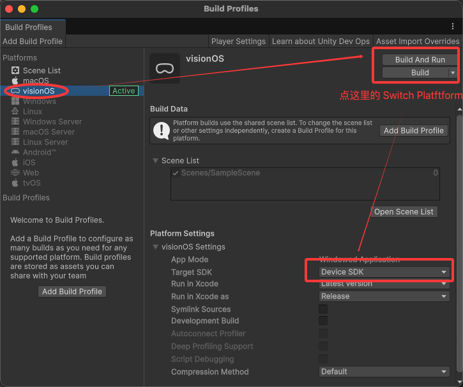Toggle the Deep Profiling Support checkbox

click(323, 346)
